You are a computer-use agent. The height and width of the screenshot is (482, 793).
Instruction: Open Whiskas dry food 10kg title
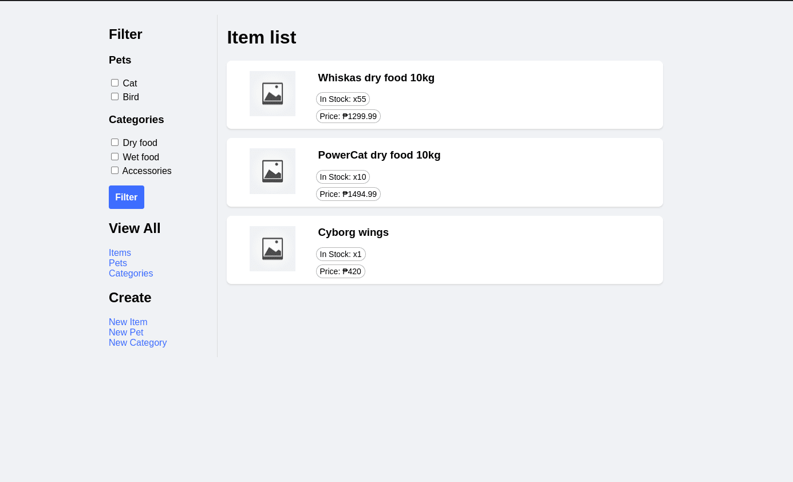tap(376, 78)
